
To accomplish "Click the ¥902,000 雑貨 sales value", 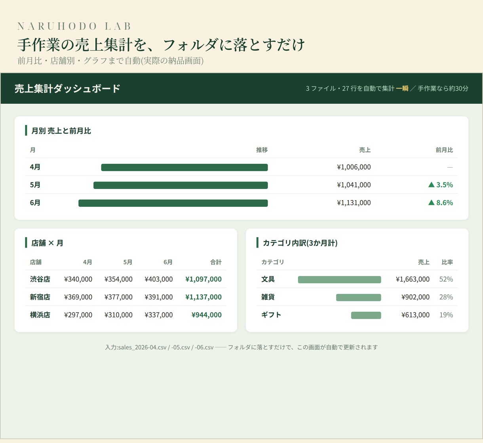I will pyautogui.click(x=415, y=297).
